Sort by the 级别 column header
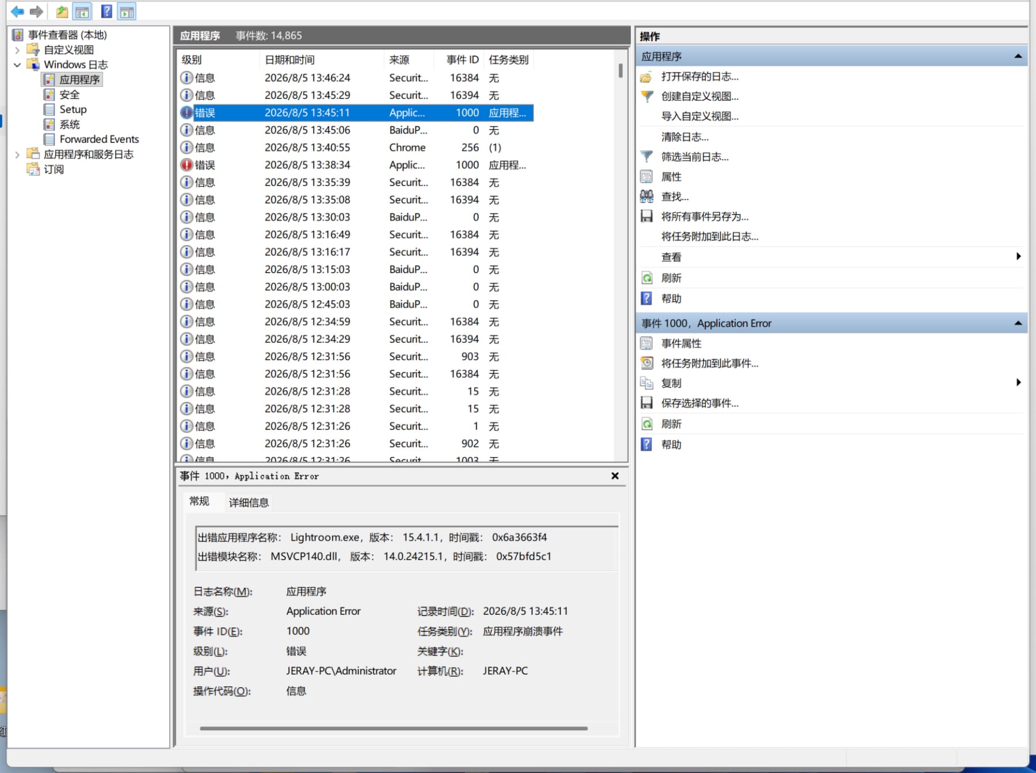Screen dimensions: 1036x773 218,60
